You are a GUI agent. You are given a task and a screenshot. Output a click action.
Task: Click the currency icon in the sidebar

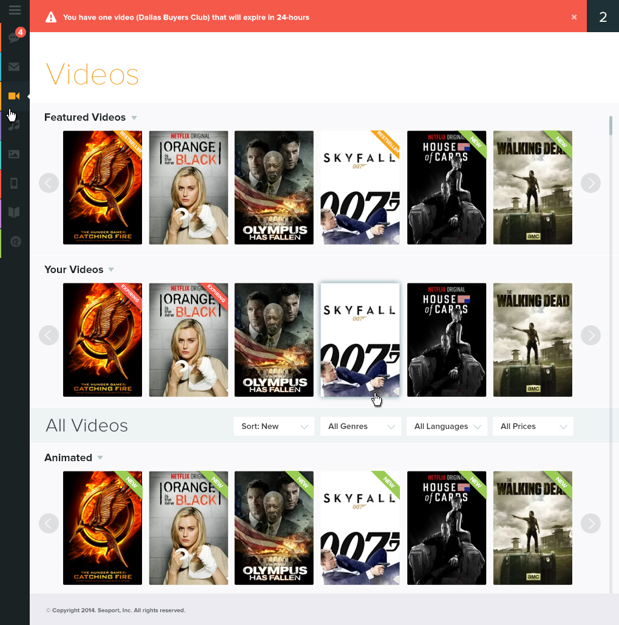(x=15, y=242)
